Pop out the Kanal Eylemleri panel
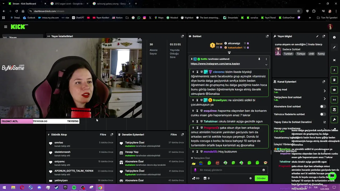Screen dimensions: 340x191 [324, 82]
